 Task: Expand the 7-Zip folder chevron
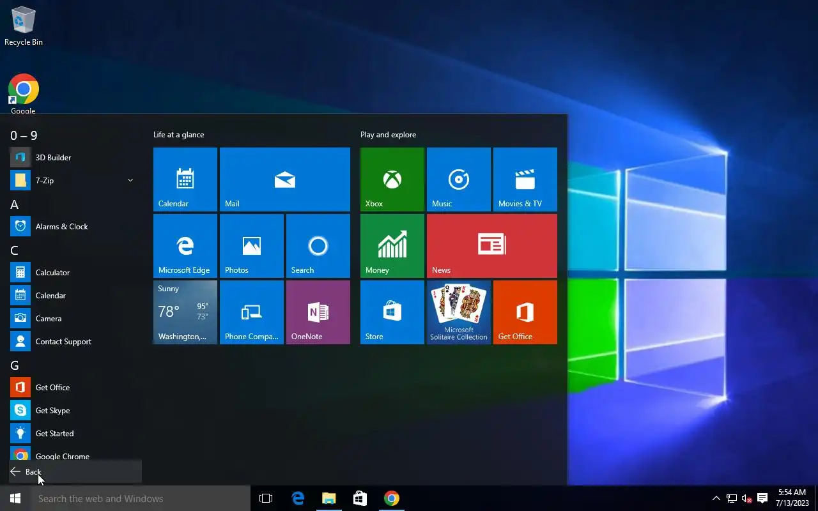point(130,181)
